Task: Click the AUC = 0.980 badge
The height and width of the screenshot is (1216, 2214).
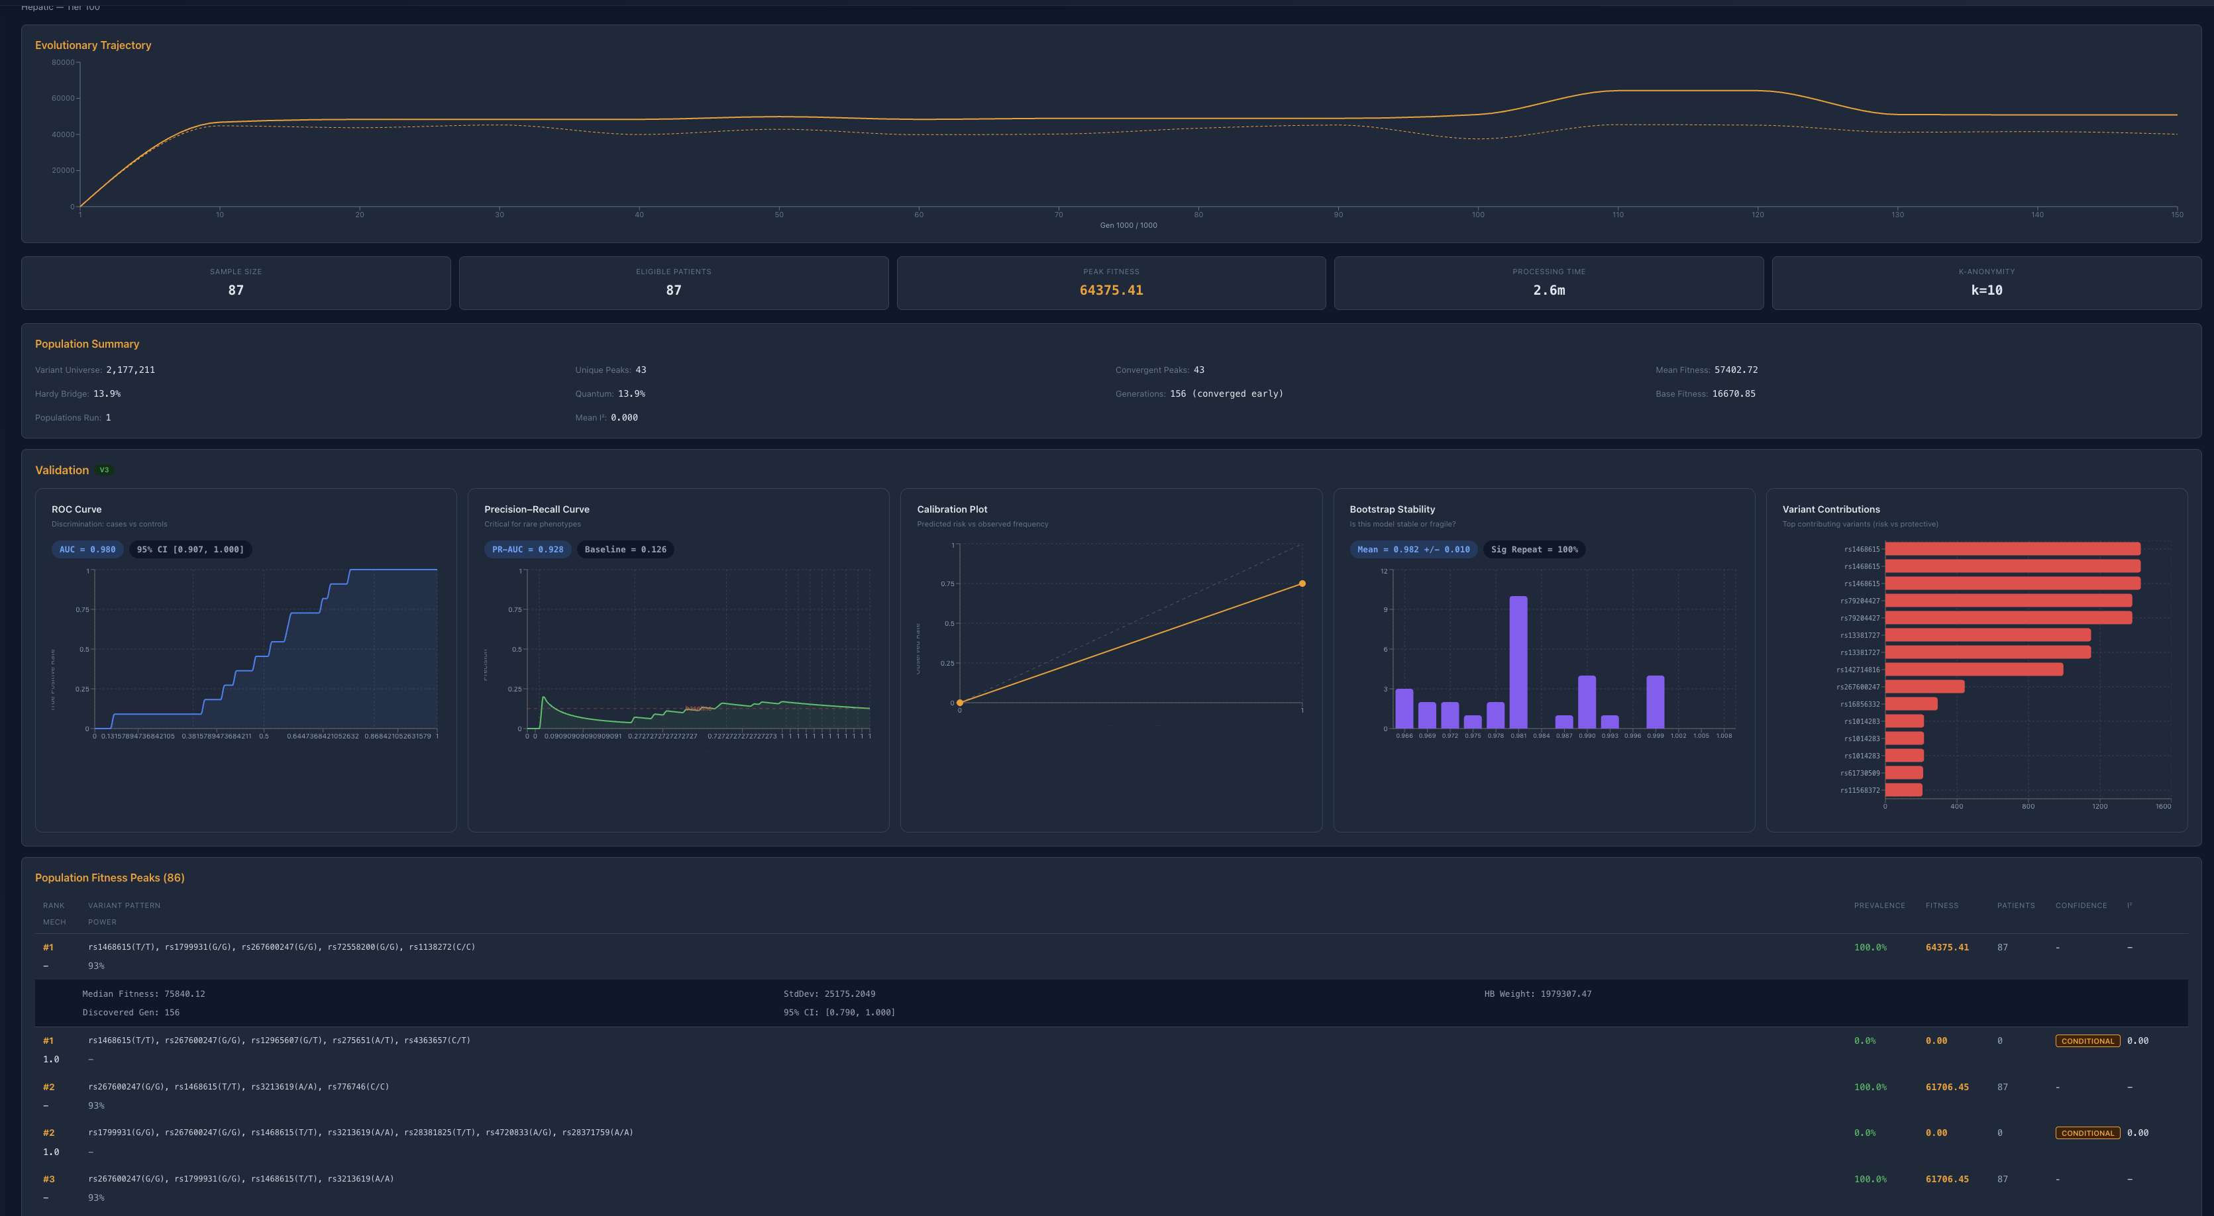Action: click(87, 549)
